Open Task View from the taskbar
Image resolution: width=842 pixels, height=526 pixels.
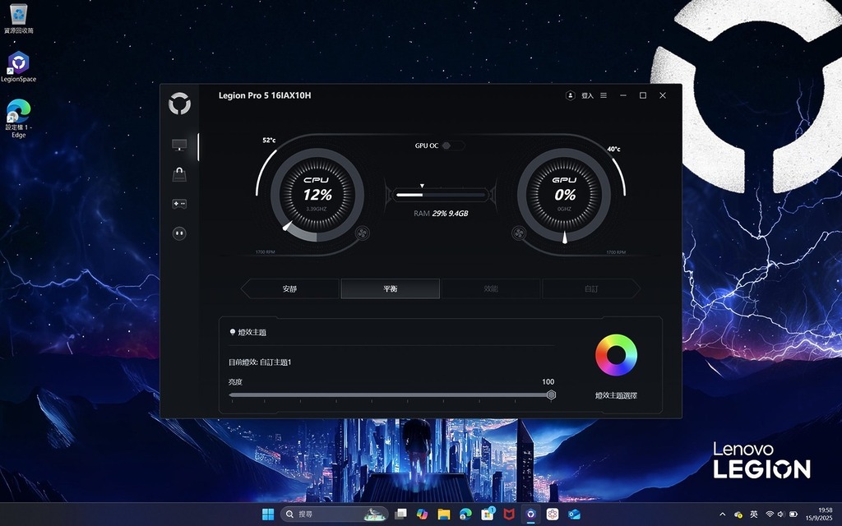point(400,514)
